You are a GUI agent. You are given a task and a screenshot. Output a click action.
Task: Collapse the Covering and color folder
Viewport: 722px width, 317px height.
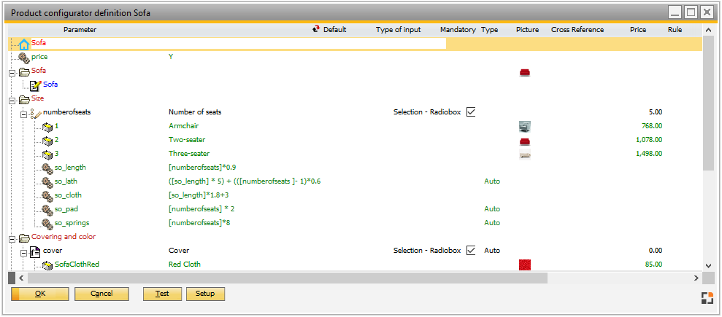coord(12,238)
